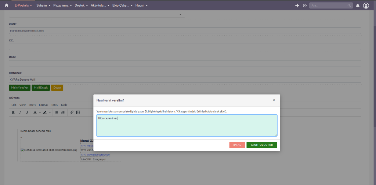Click the İPTAL button

237,145
